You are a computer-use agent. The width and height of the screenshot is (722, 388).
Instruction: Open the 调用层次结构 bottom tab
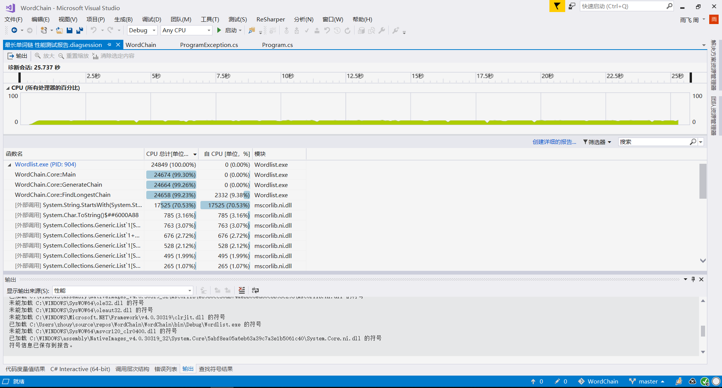pos(132,369)
